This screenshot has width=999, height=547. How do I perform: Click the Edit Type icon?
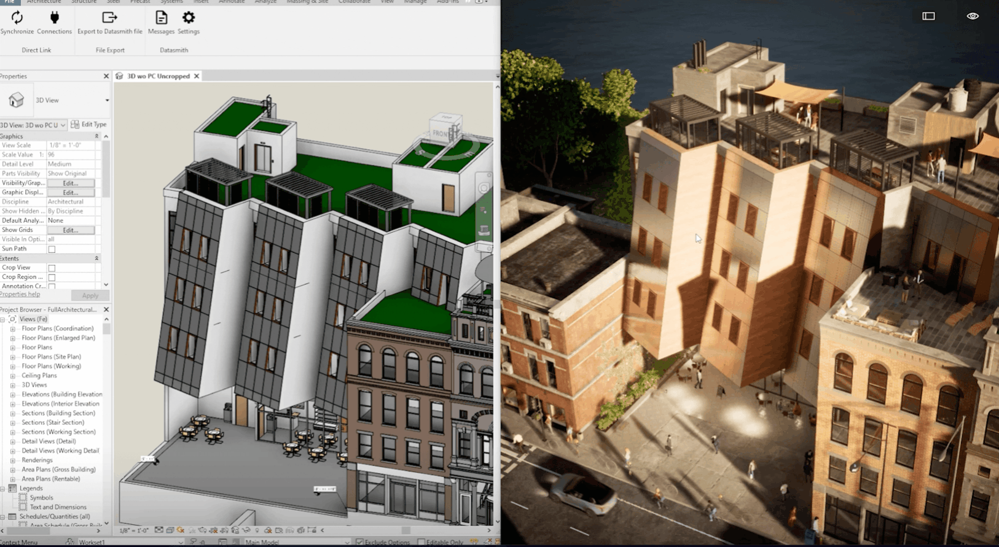pos(75,125)
